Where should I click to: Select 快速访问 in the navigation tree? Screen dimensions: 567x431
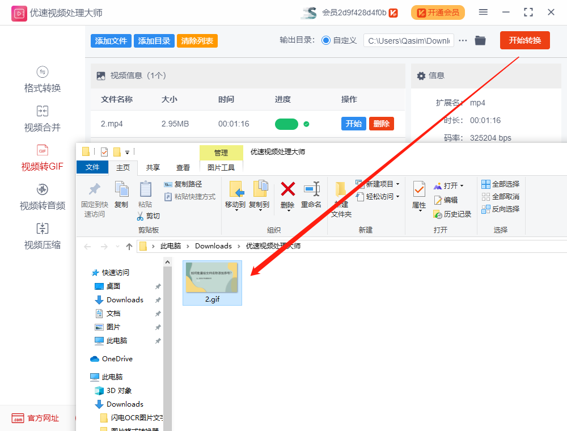[111, 273]
